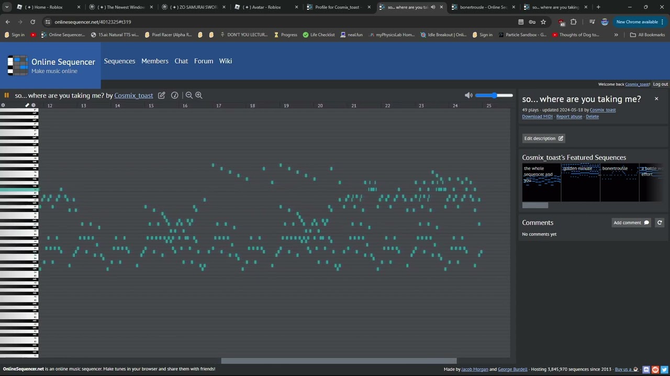Bookmark this page with star icon
Screen dimensions: 670x376
[543, 22]
